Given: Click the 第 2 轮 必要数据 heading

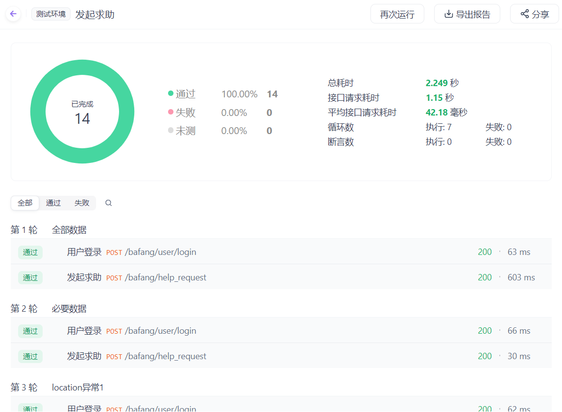Looking at the screenshot, I should coord(49,309).
